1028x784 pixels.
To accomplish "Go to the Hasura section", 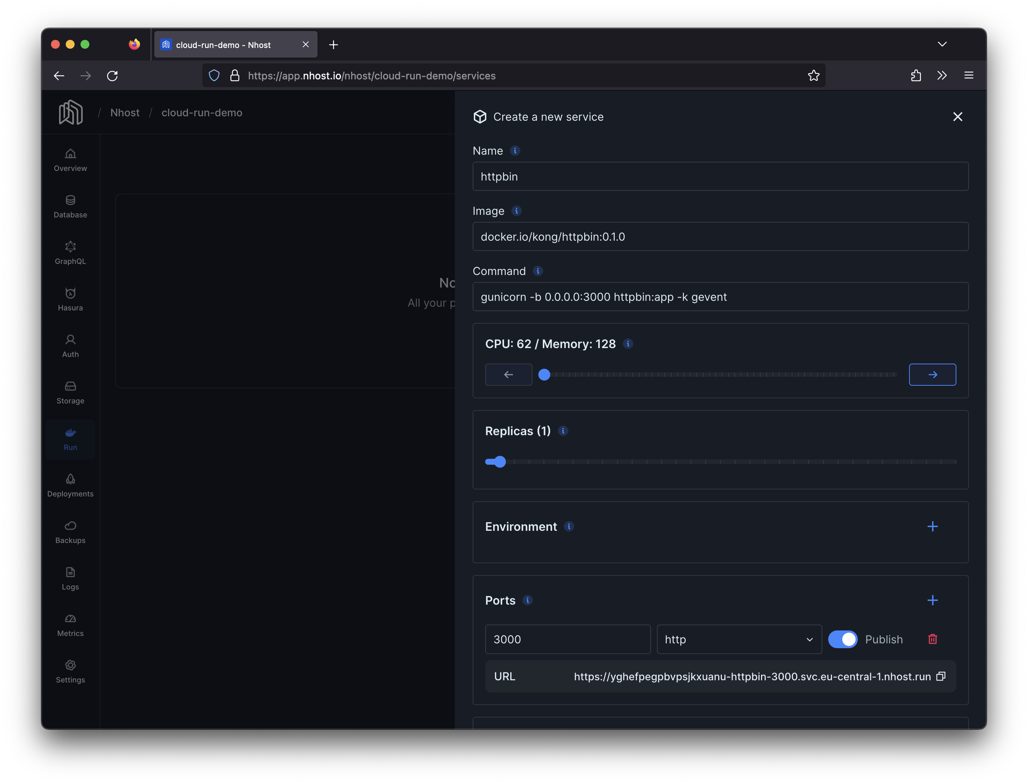I will click(x=70, y=299).
